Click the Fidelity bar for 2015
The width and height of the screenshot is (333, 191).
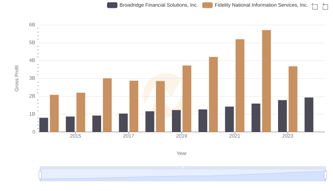pyautogui.click(x=81, y=112)
